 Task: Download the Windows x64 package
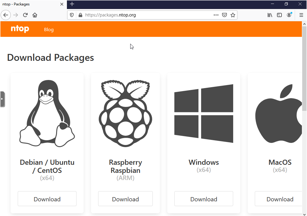pos(204,199)
